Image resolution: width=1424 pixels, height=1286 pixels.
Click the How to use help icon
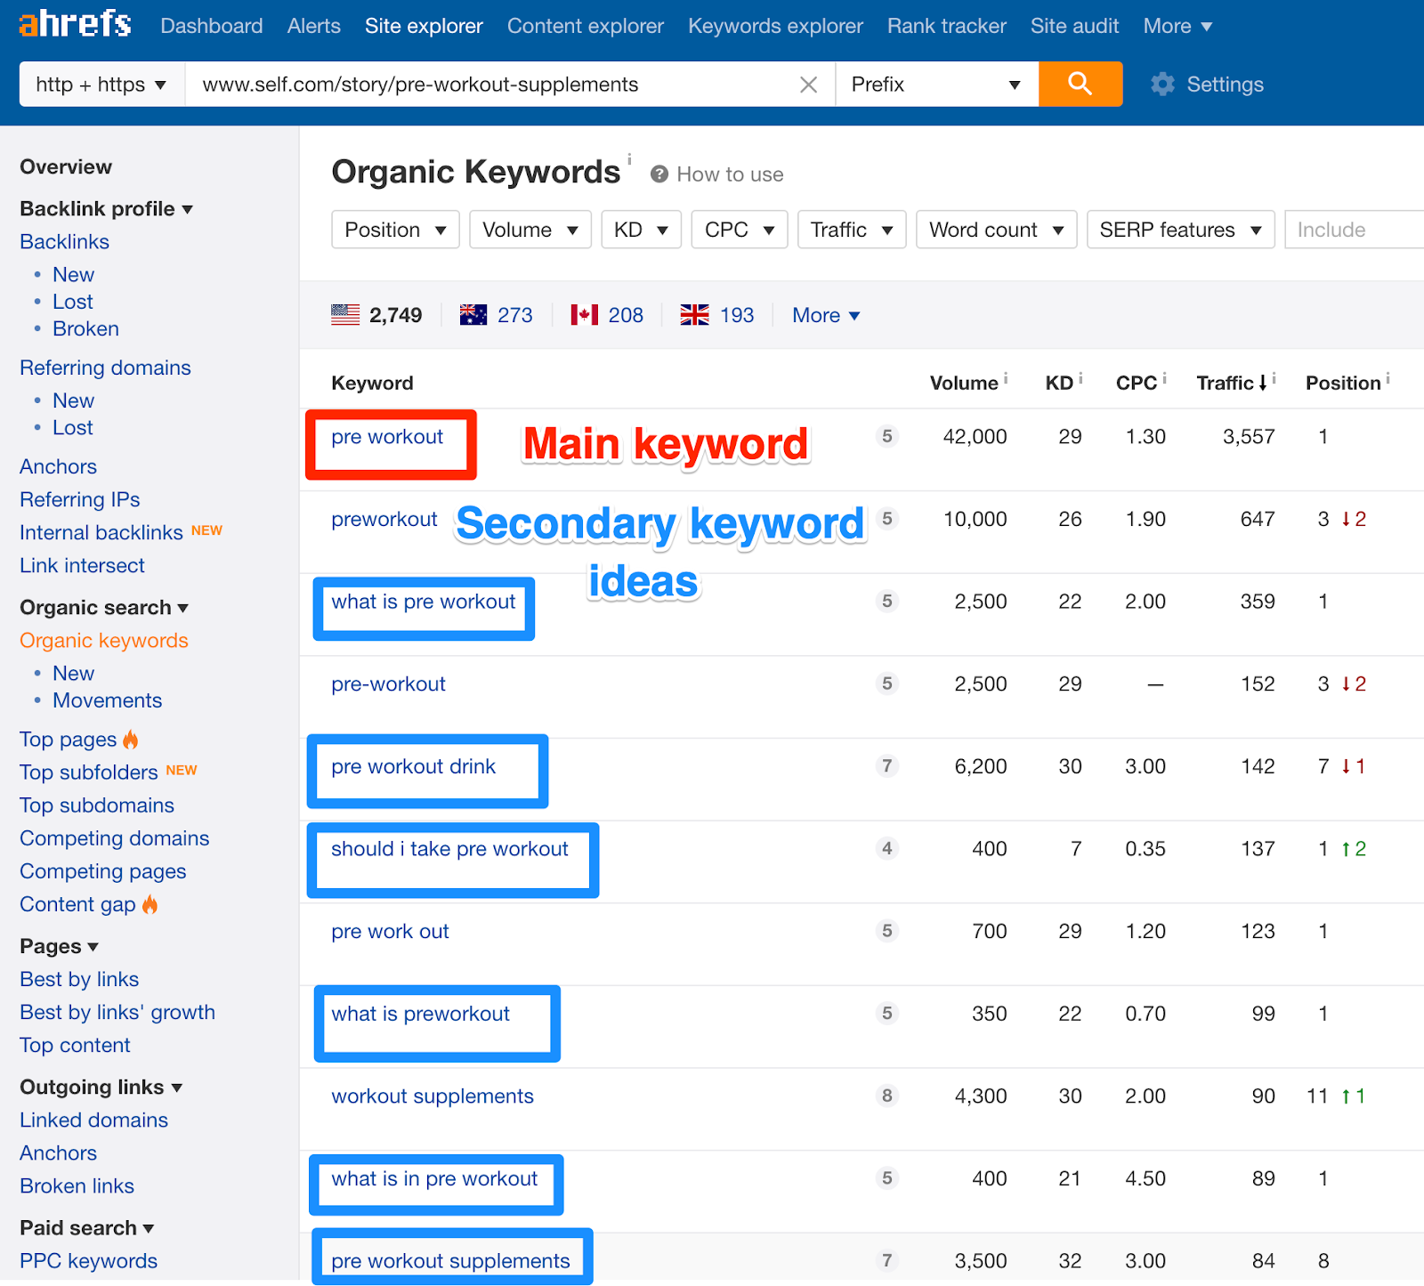pyautogui.click(x=659, y=174)
